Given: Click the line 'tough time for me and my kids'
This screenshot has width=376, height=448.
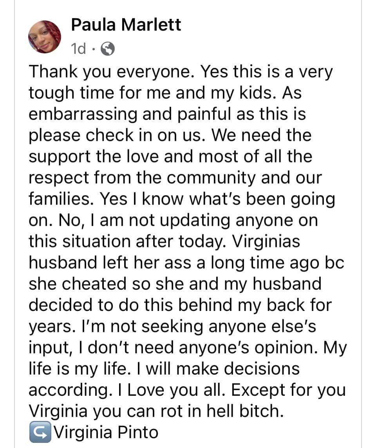Looking at the screenshot, I should 165,93.
